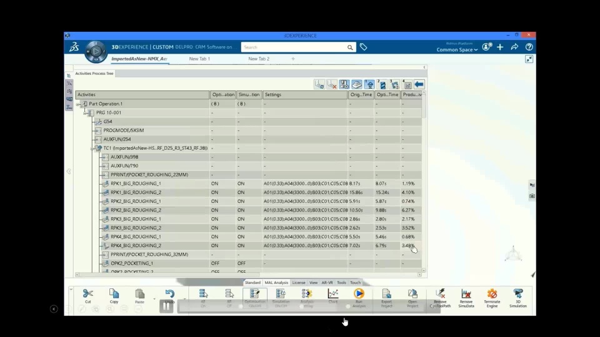The image size is (600, 337).
Task: Click the plus icon in the top bar
Action: click(x=500, y=47)
